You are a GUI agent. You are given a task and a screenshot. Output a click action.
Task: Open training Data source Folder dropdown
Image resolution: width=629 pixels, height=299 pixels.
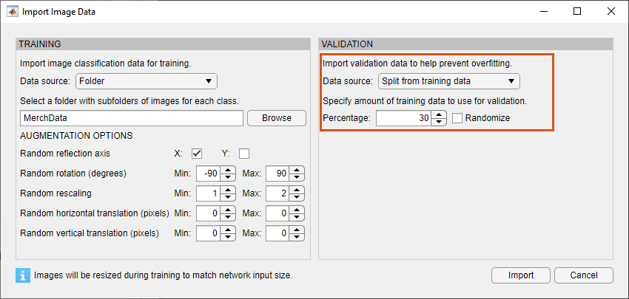click(x=145, y=81)
